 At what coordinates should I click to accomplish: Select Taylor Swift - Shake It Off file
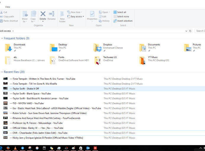(x=104, y=89)
